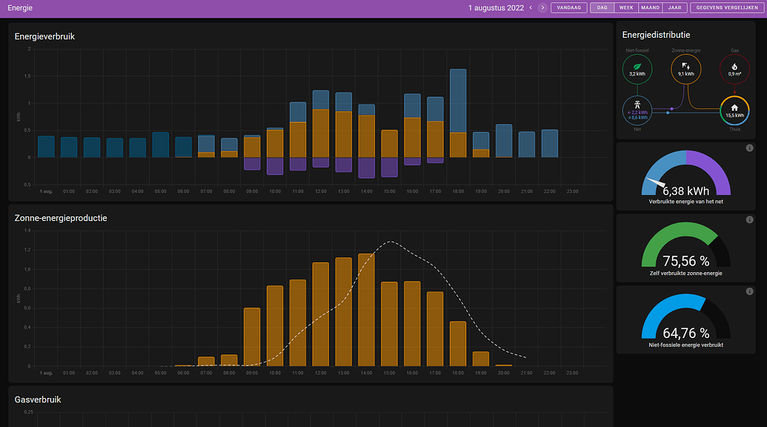This screenshot has height=427, width=767.
Task: Click the VANDAAG button
Action: (x=568, y=7)
